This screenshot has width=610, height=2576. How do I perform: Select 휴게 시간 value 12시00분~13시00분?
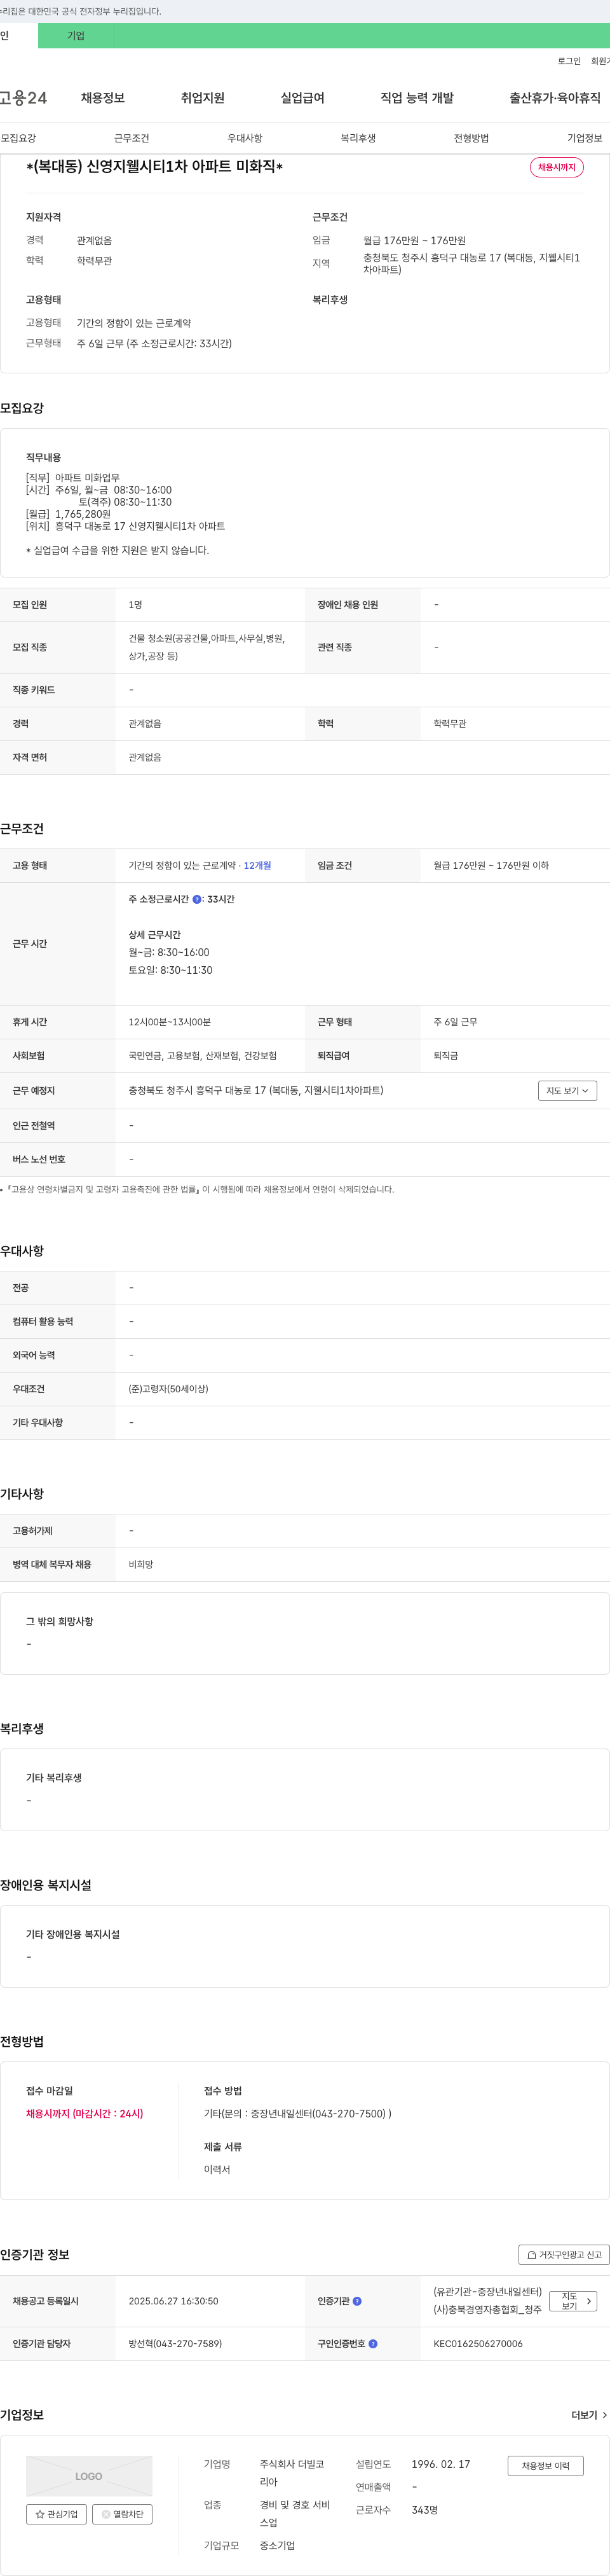tap(170, 1022)
